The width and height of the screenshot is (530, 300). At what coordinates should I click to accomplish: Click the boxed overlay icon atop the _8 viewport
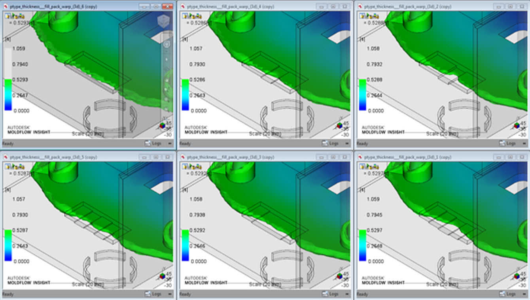7,15
